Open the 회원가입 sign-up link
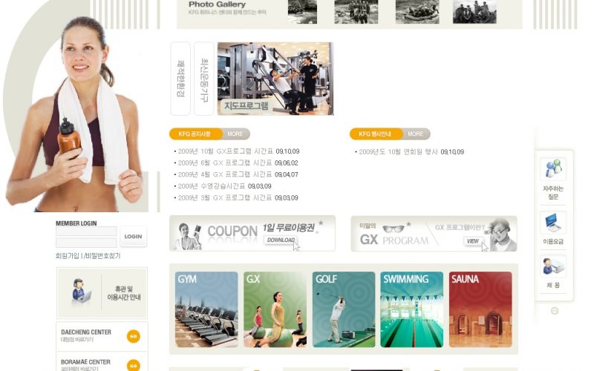The width and height of the screenshot is (594, 371). tap(68, 256)
